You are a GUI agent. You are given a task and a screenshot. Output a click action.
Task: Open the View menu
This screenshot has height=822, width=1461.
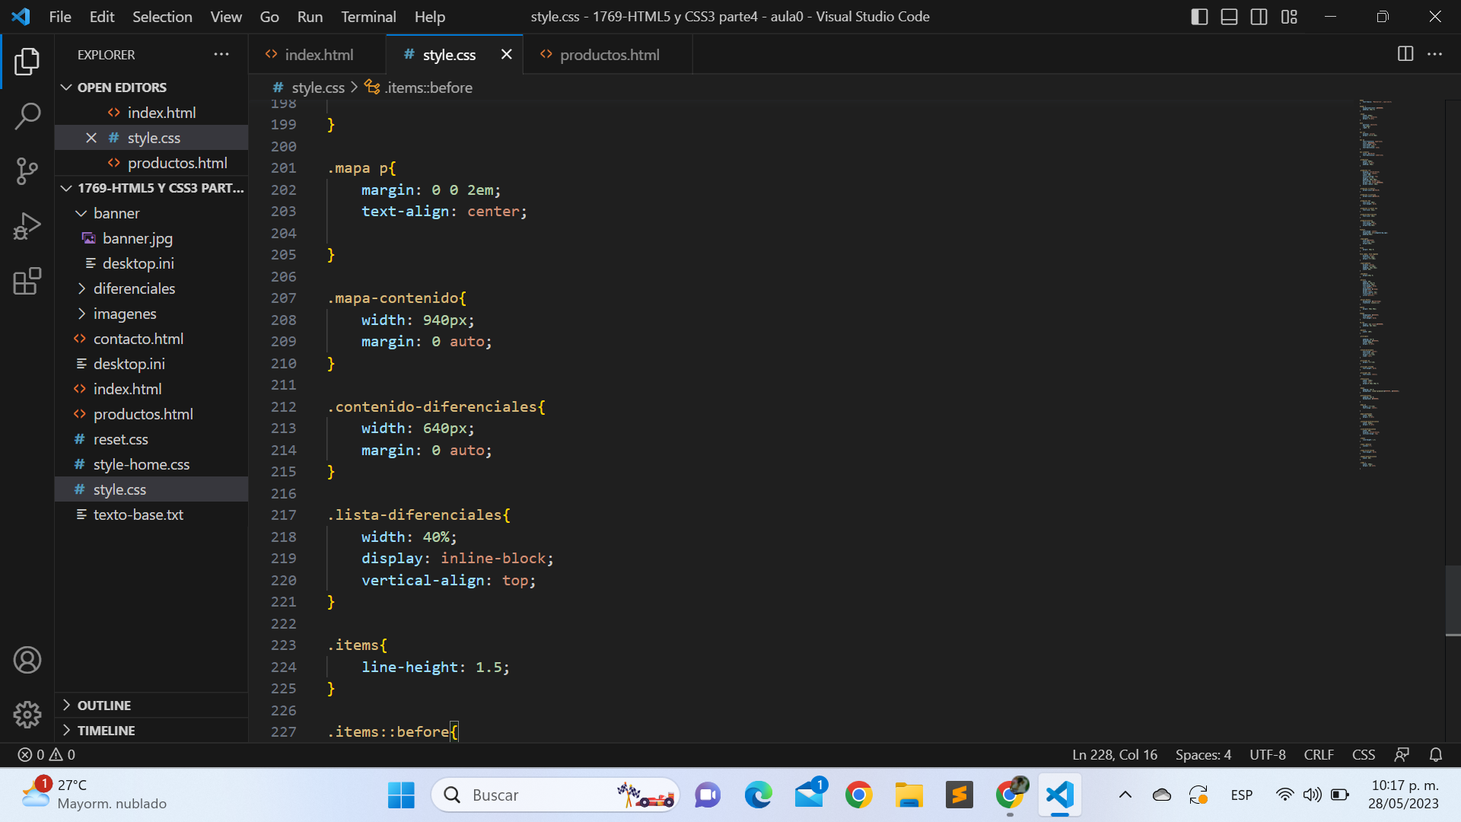[x=226, y=17]
